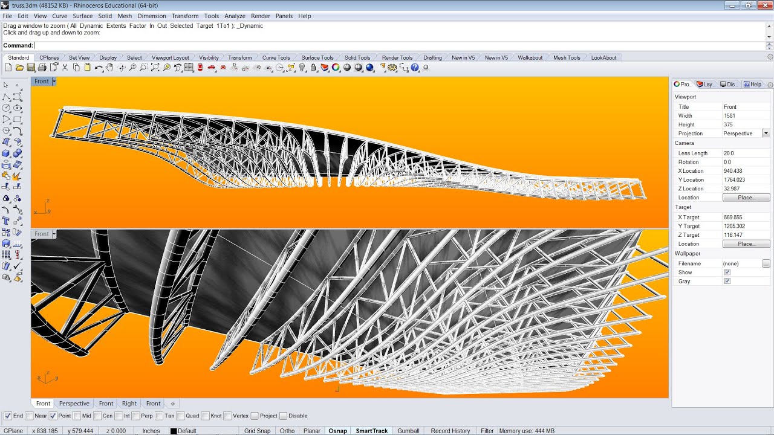Select the Polyline tool in sidebar

[x=6, y=97]
